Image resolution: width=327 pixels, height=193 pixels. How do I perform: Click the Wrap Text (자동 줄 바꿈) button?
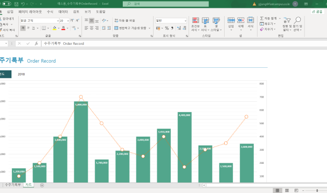125,20
